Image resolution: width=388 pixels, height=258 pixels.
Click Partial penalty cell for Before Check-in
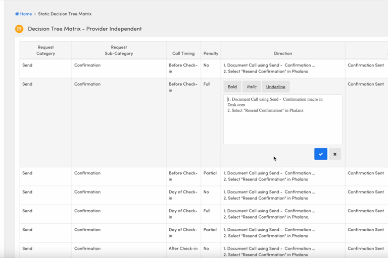[x=210, y=173]
